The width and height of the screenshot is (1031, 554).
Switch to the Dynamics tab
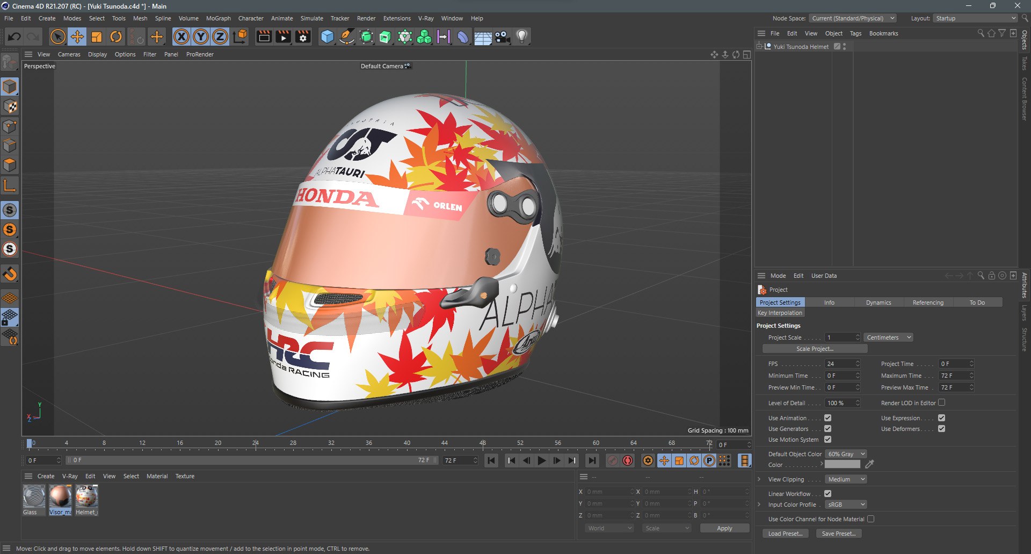[x=878, y=303]
